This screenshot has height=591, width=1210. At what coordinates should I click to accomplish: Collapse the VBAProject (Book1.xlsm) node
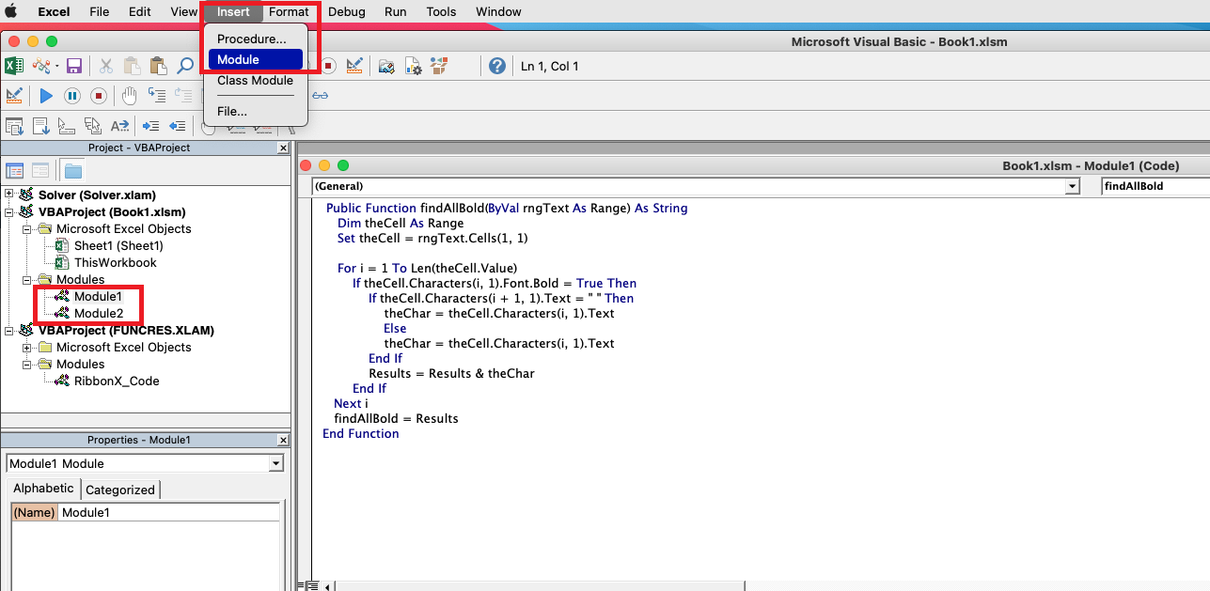pos(9,211)
